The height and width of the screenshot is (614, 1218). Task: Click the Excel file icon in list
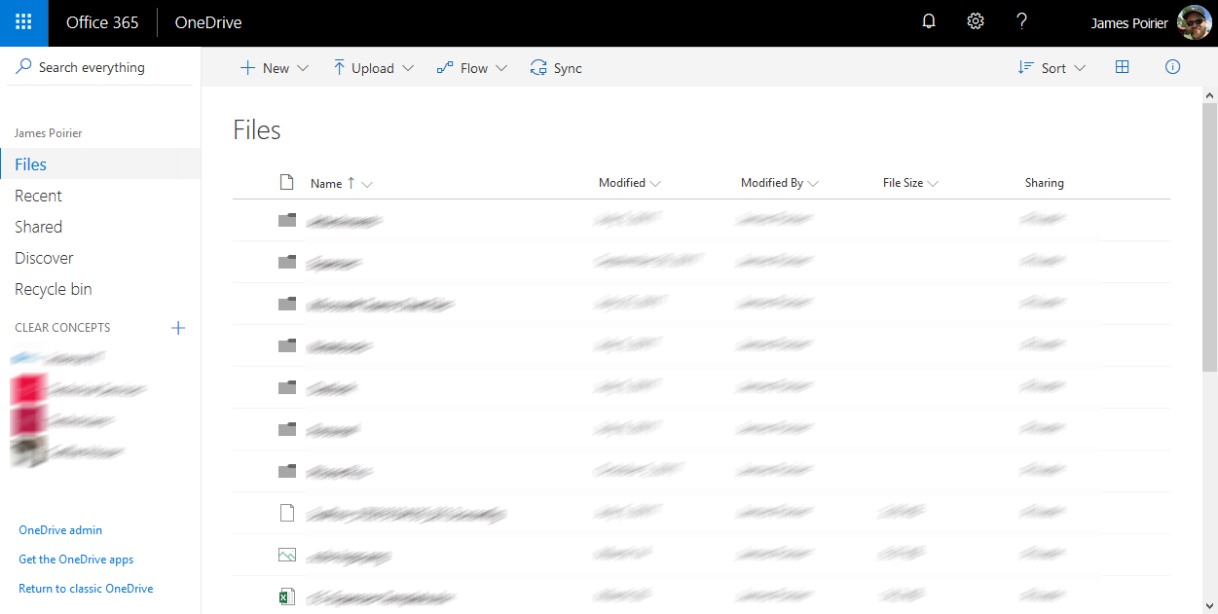[286, 596]
